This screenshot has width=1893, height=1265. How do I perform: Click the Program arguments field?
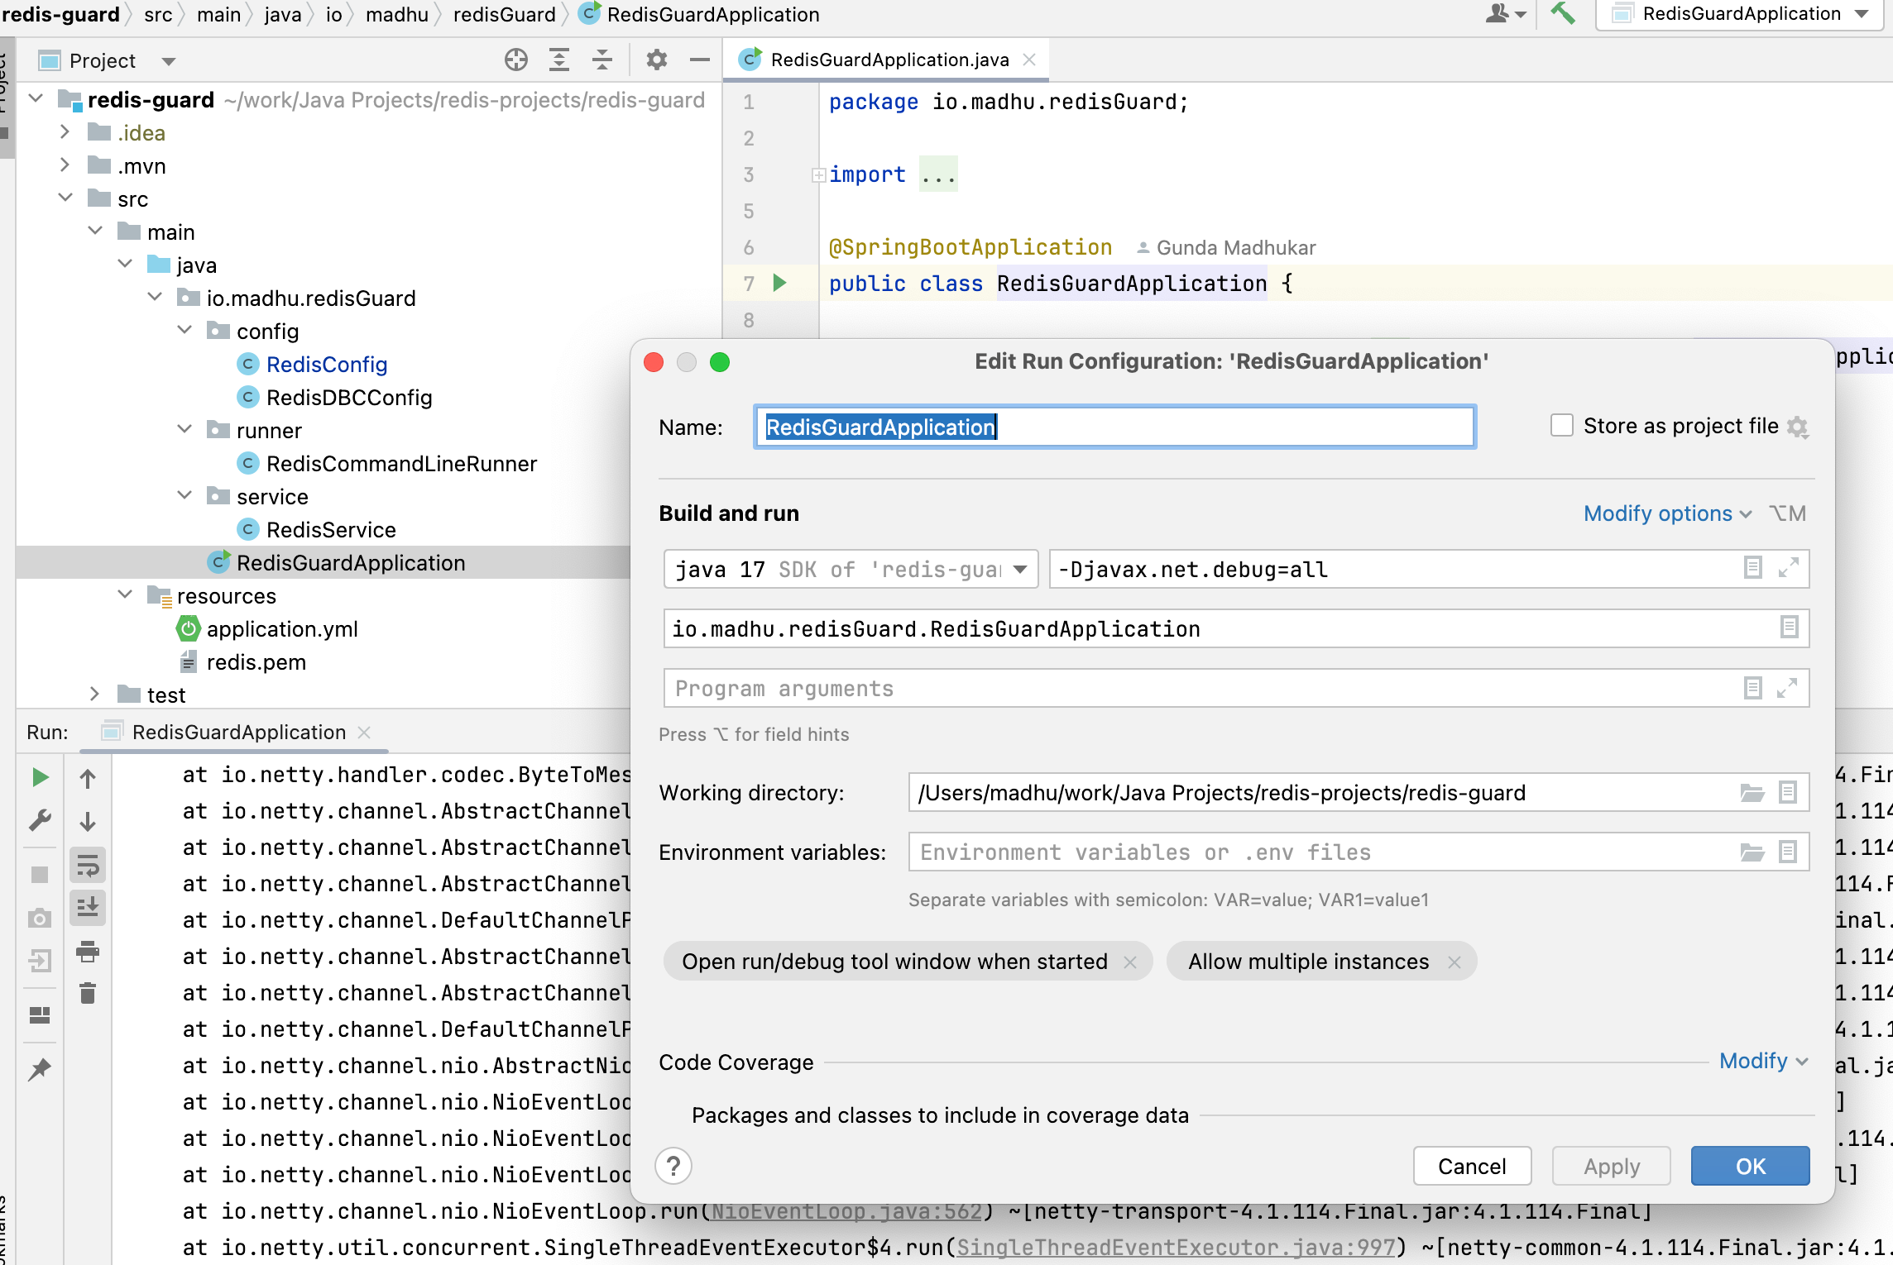click(1236, 688)
